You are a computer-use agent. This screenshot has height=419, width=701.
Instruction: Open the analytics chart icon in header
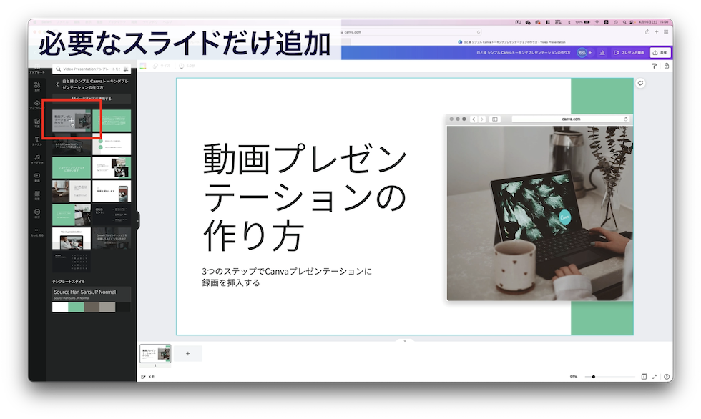[x=602, y=53]
